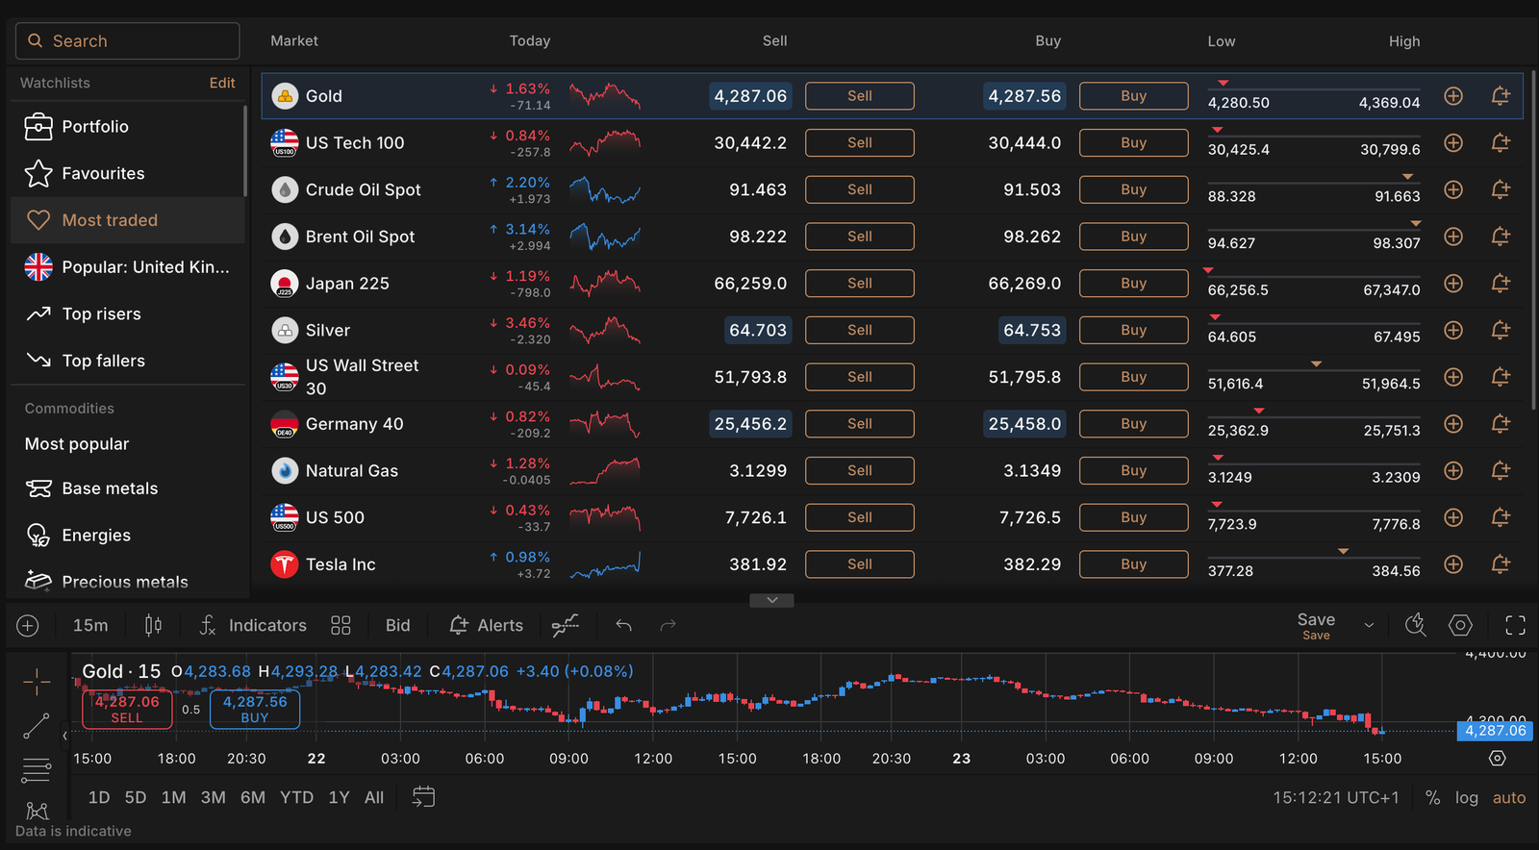Add US Tech 100 to watchlist
Image resolution: width=1539 pixels, height=850 pixels.
pos(1453,143)
